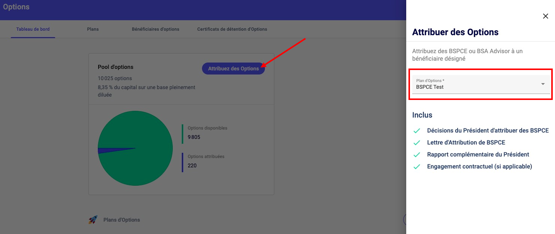Close the Attribuer des Options side panel
This screenshot has width=555, height=234.
click(x=545, y=16)
